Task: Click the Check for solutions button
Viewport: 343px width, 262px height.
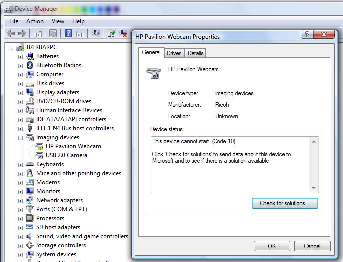Action: coord(285,203)
